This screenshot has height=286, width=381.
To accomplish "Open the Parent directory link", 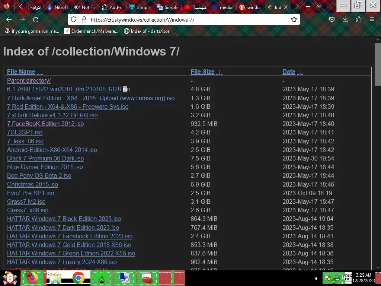I will (x=29, y=80).
